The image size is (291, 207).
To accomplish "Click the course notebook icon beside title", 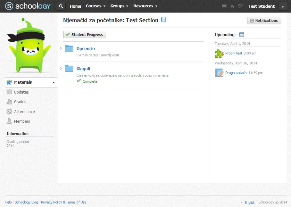I will point(163,20).
